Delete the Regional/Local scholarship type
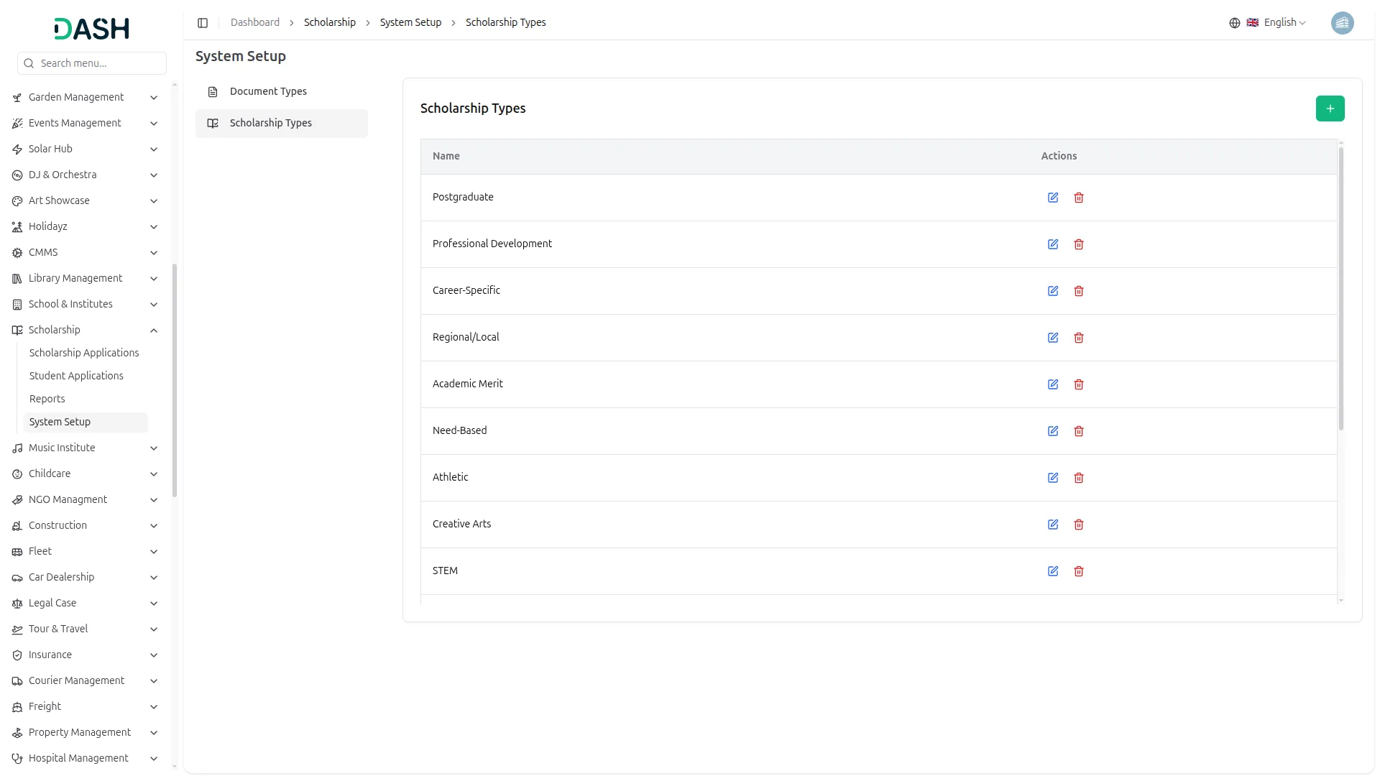1380x776 pixels. (1079, 338)
